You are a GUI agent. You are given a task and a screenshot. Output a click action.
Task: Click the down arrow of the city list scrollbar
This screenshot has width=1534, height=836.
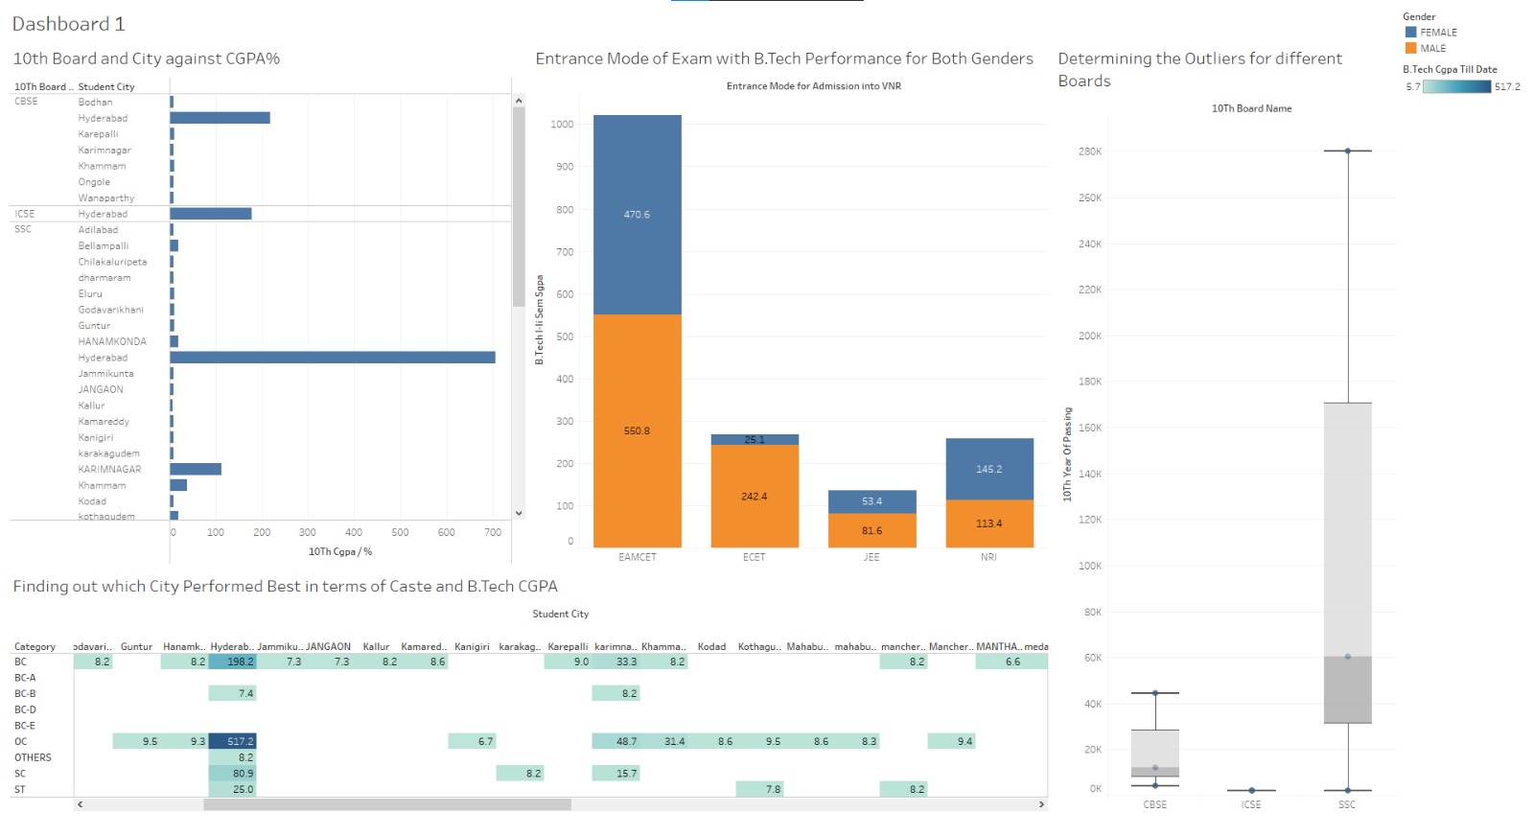tap(519, 513)
